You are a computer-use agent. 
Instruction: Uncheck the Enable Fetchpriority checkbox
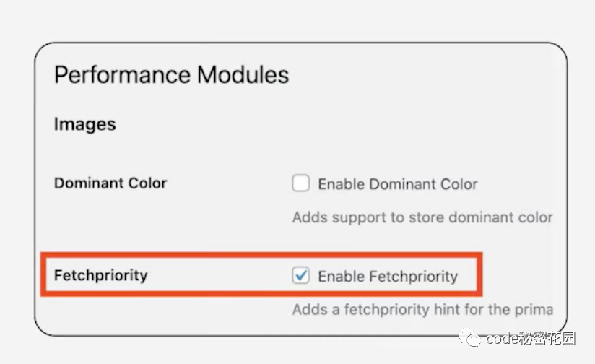pos(301,275)
